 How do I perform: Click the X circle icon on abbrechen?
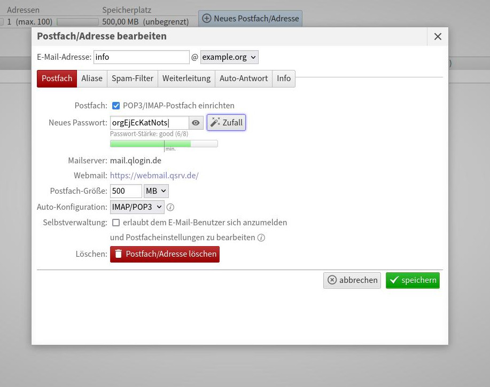point(332,280)
